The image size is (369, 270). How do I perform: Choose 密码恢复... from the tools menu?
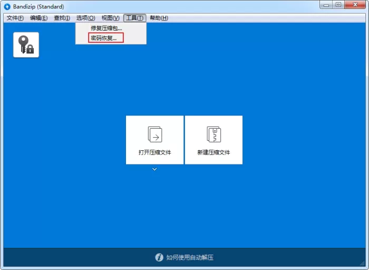tap(105, 38)
